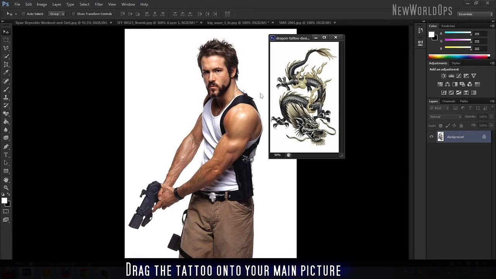
Task: Toggle Lock image pixels brush icon
Action: (x=448, y=126)
